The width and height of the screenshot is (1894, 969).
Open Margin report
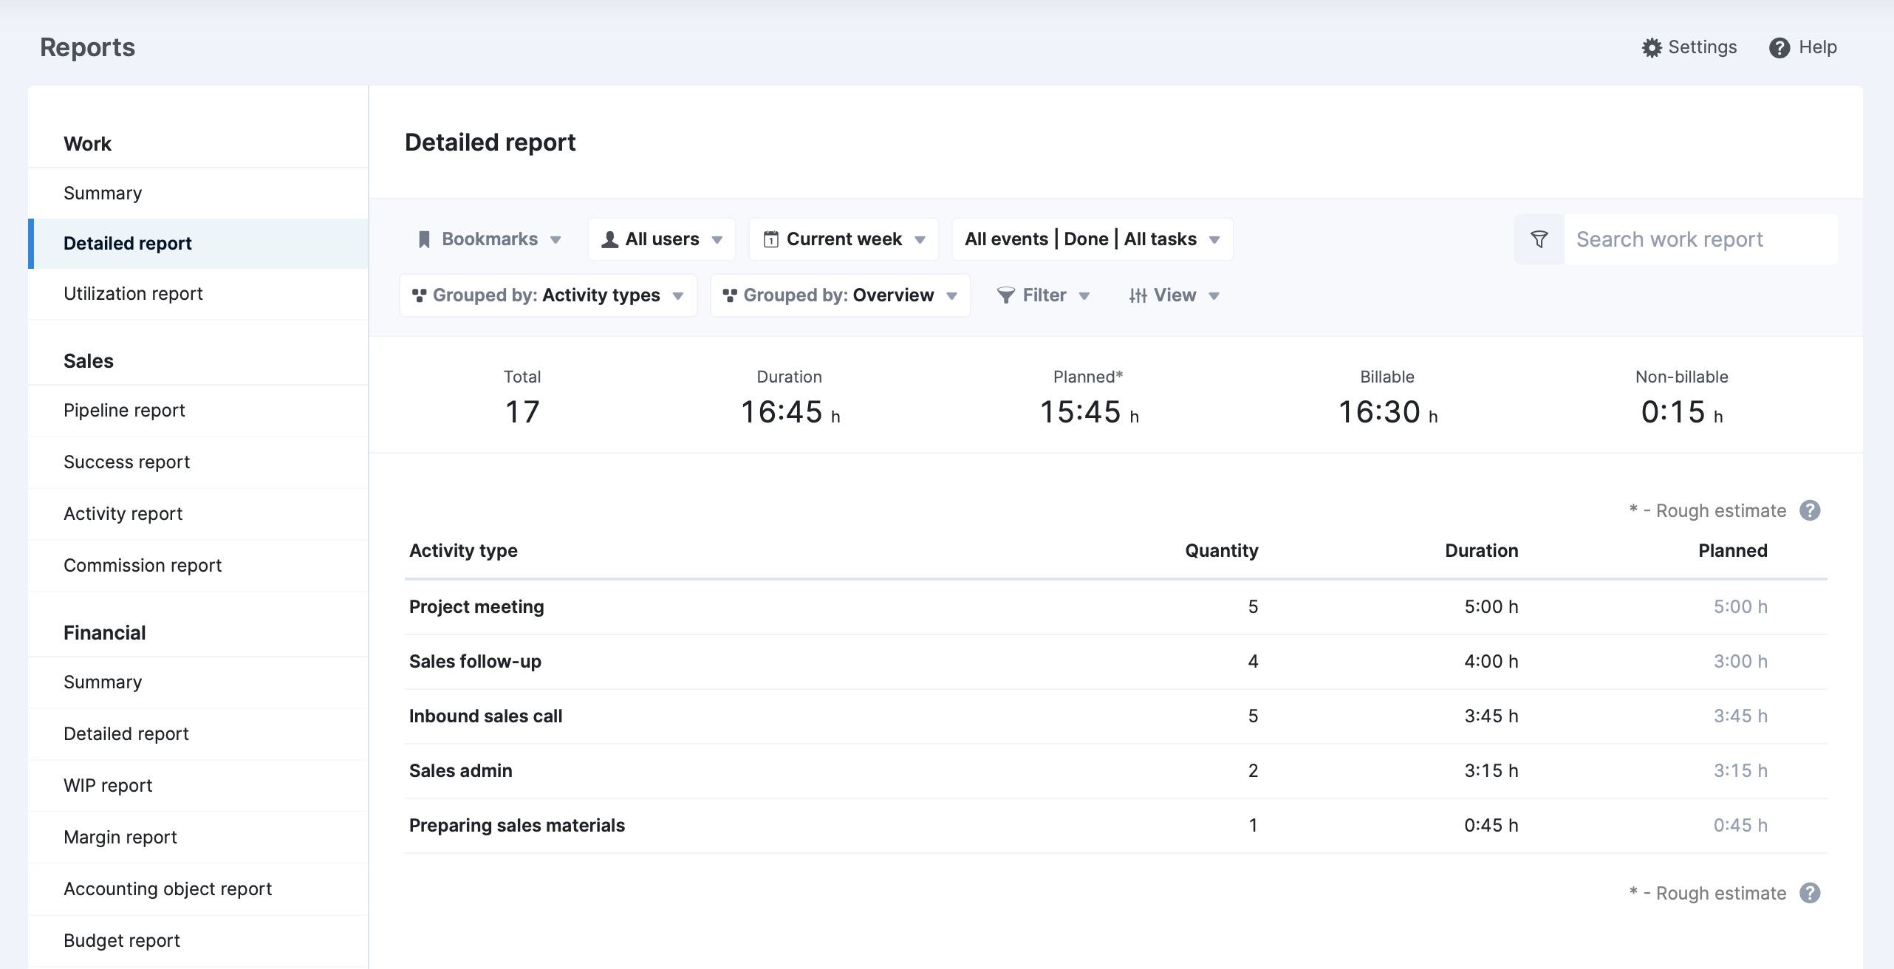point(198,838)
